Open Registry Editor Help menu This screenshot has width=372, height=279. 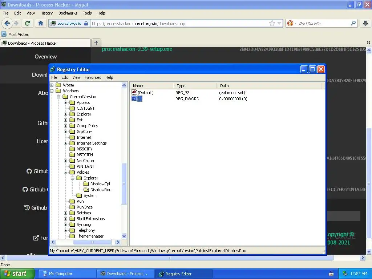tap(109, 77)
